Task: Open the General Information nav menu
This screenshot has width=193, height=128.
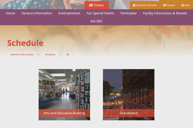Action: click(x=37, y=13)
